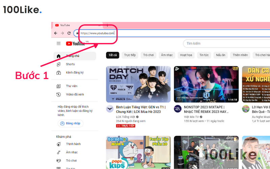270x169 pixels.
Task: Open the YouTube hamburger menu
Action: coord(58,44)
